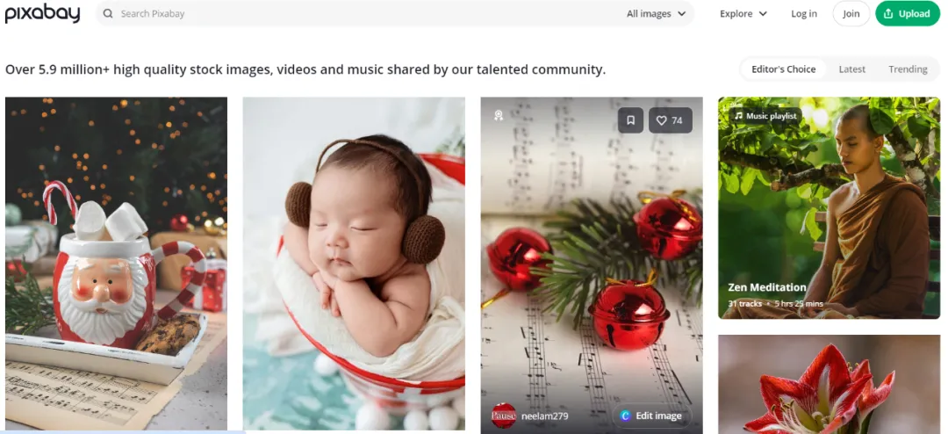The width and height of the screenshot is (948, 434).
Task: Click the music note playlist icon
Action: pos(738,116)
